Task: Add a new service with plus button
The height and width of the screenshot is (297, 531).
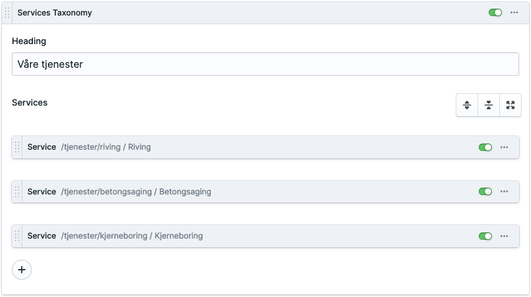Action: point(22,270)
